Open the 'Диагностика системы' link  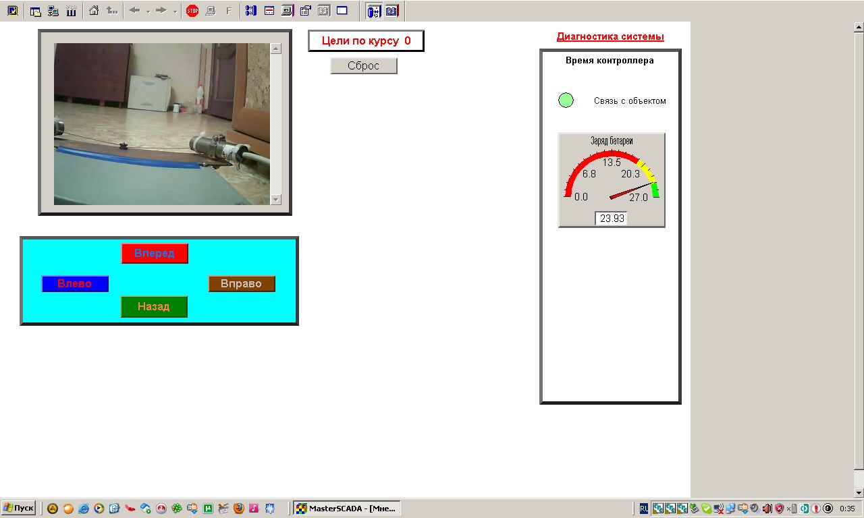click(x=610, y=36)
